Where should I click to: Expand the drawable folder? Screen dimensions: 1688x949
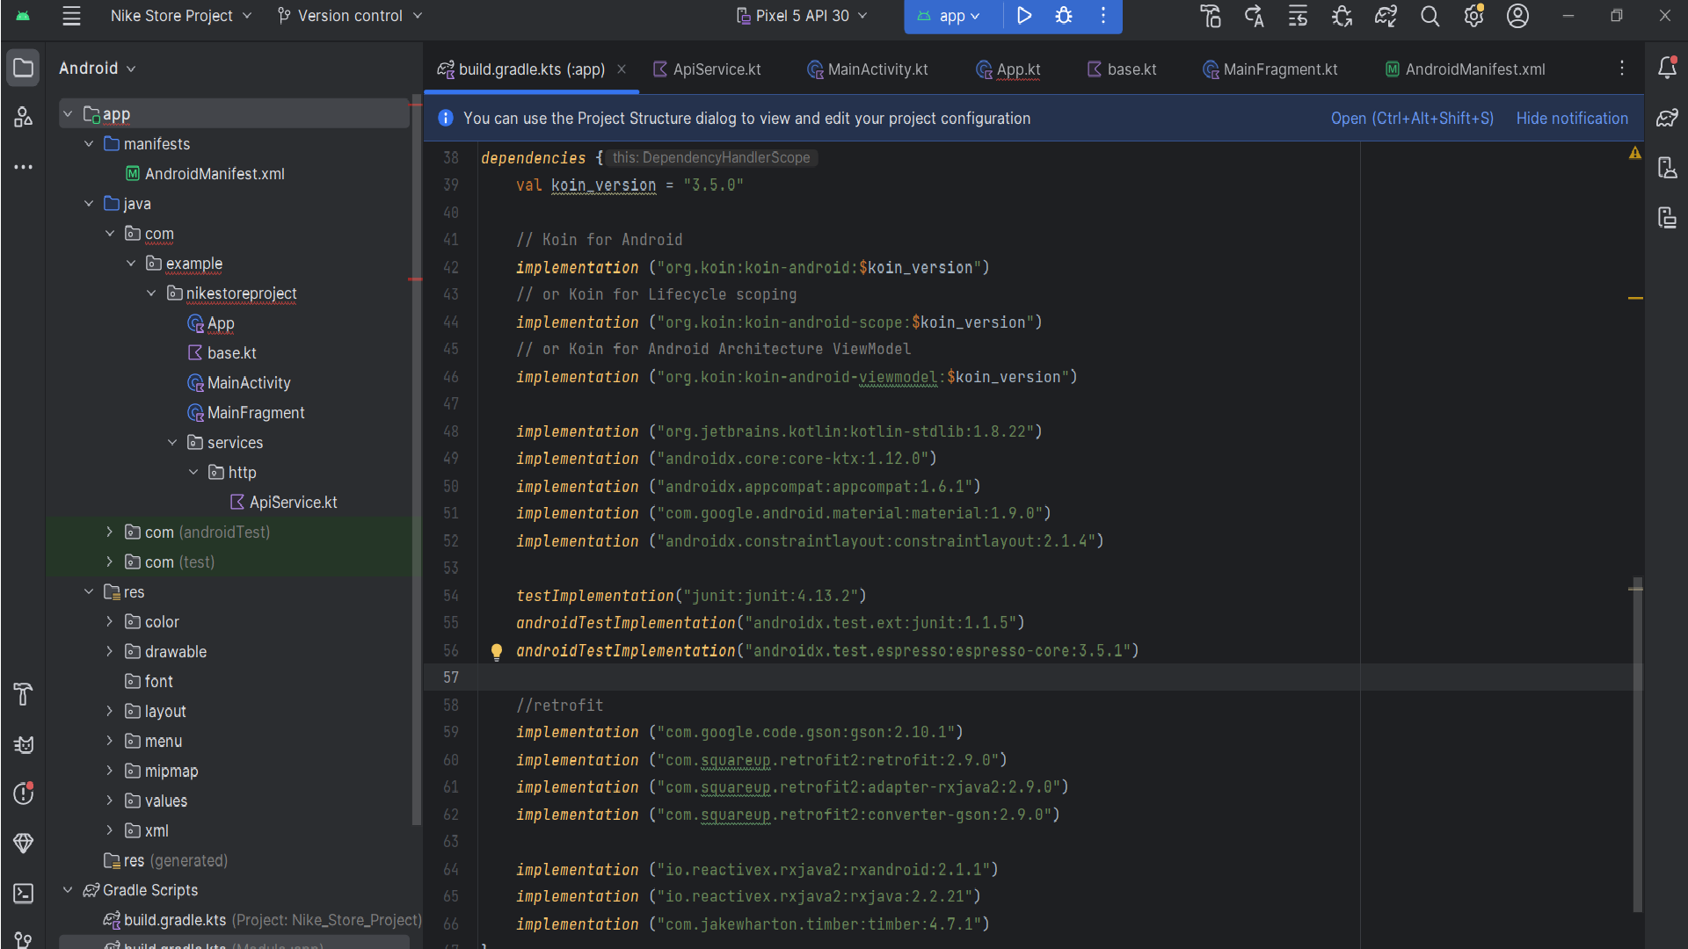tap(109, 652)
